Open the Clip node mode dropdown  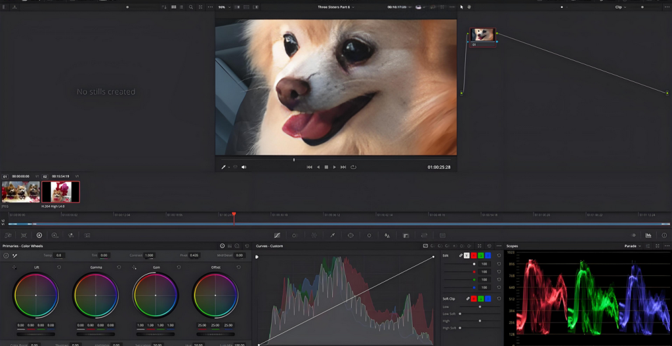[620, 7]
